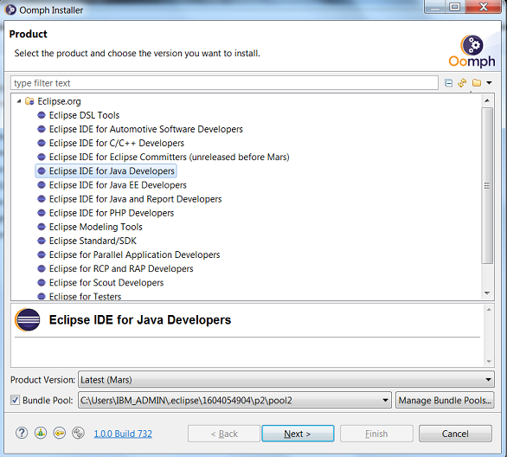Select Eclipse for Scout Developers
Screen dimensions: 507x457
pyautogui.click(x=106, y=282)
